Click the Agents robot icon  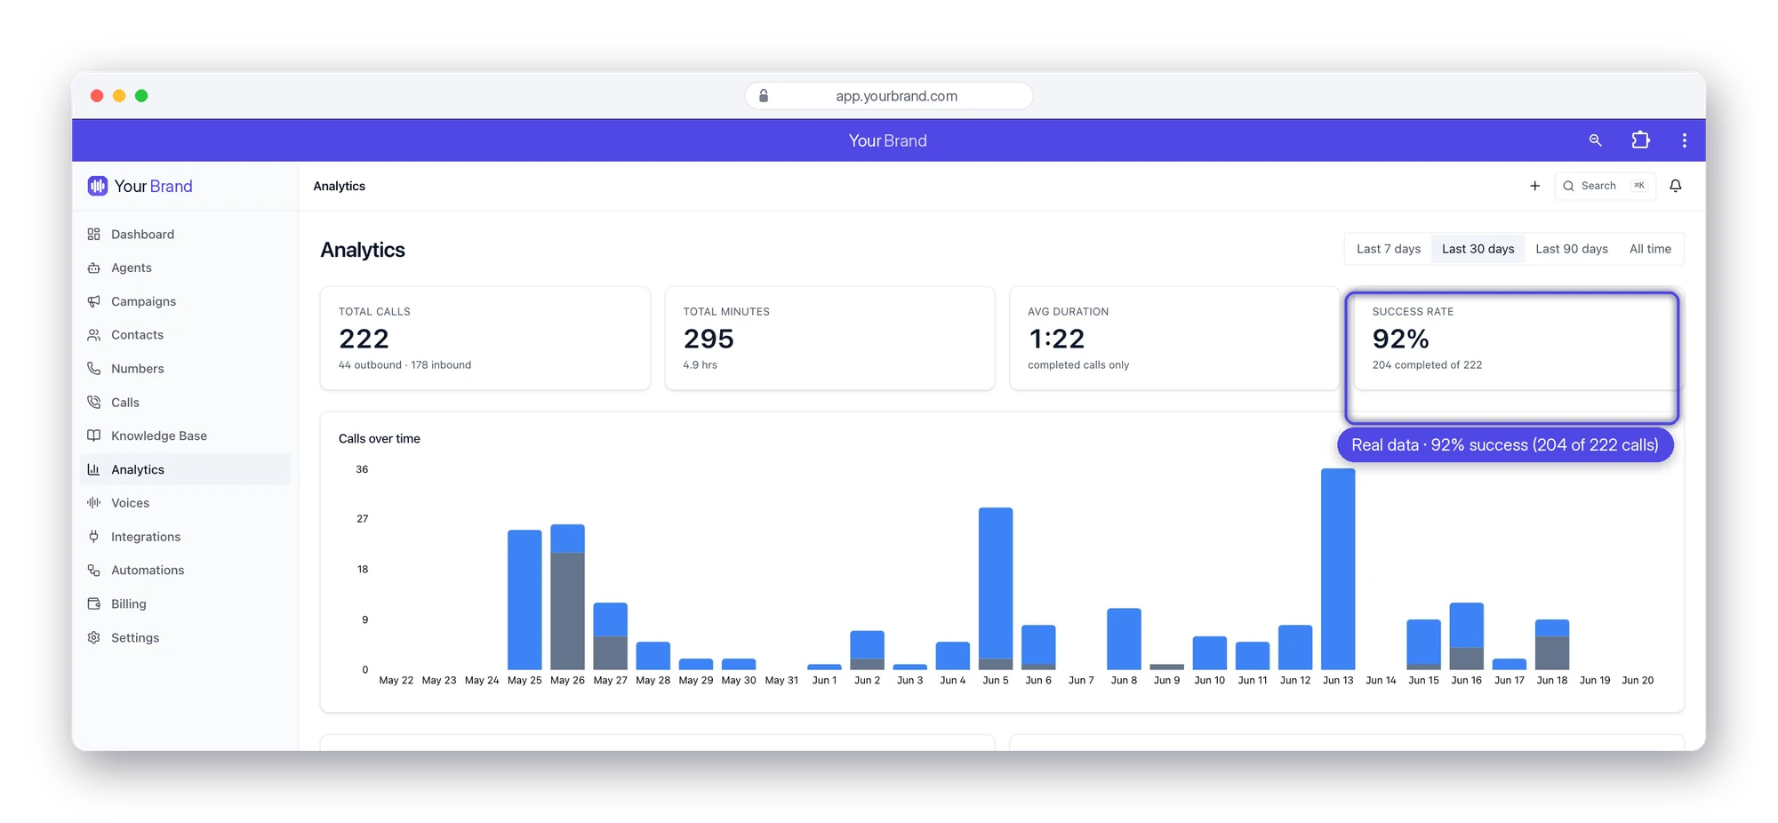[x=93, y=268]
